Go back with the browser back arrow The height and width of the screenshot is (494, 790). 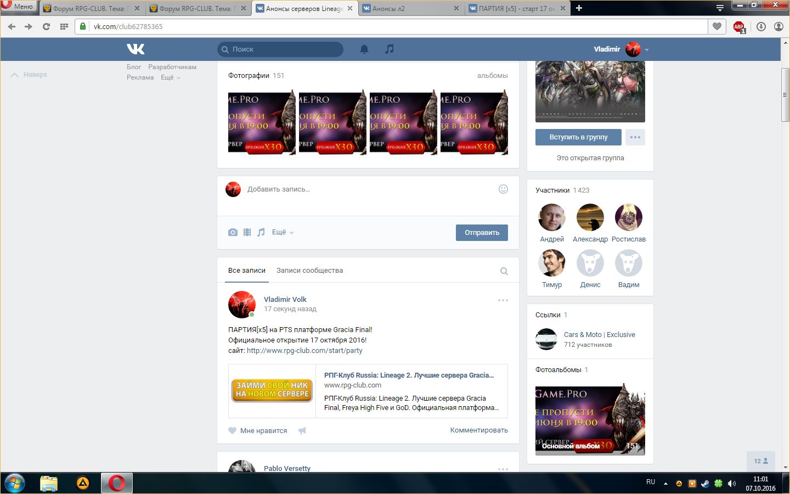click(12, 26)
